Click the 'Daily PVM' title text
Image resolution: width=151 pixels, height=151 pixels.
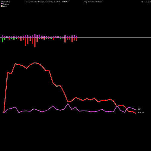point(6,2)
